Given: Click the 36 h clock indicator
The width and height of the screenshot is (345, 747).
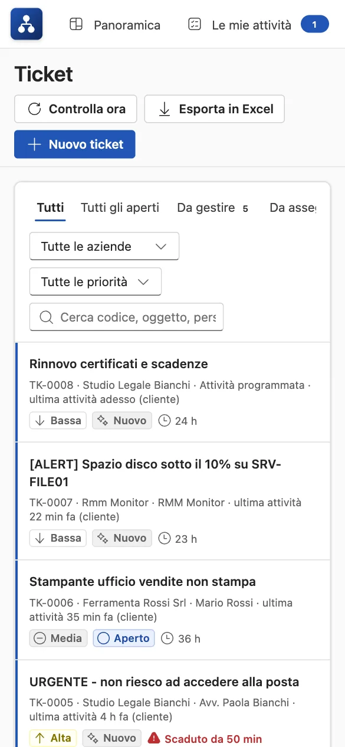Looking at the screenshot, I should click(x=181, y=638).
